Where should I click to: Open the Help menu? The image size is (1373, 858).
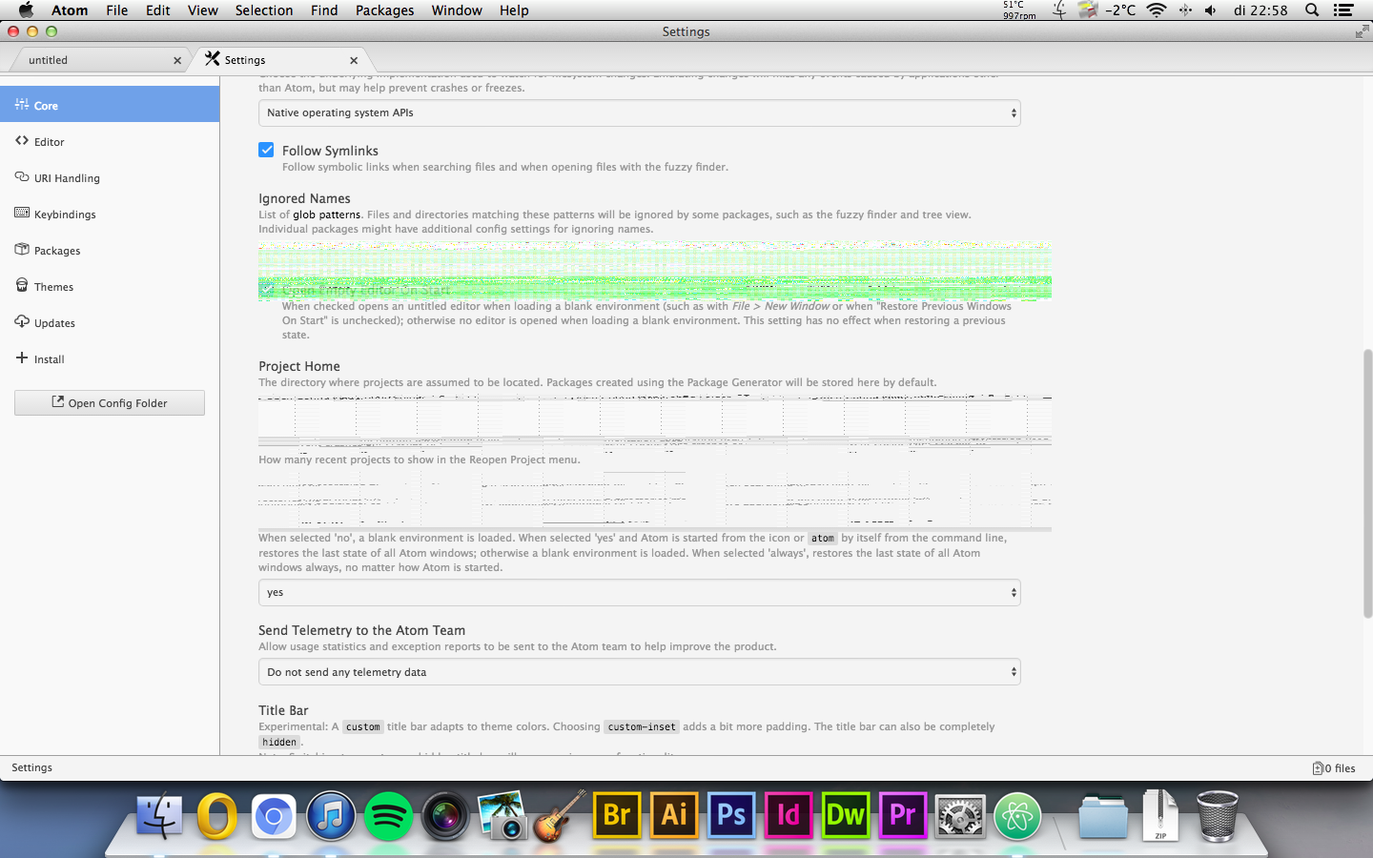[x=514, y=10]
